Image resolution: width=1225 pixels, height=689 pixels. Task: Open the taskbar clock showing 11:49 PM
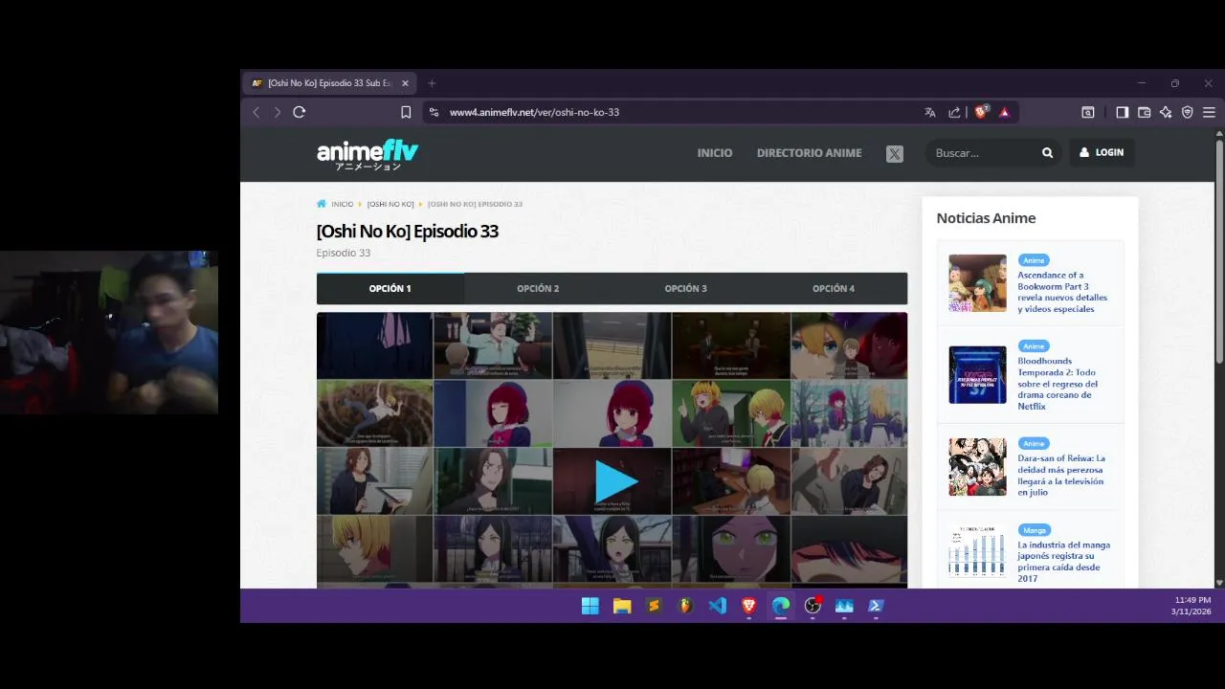click(x=1192, y=606)
